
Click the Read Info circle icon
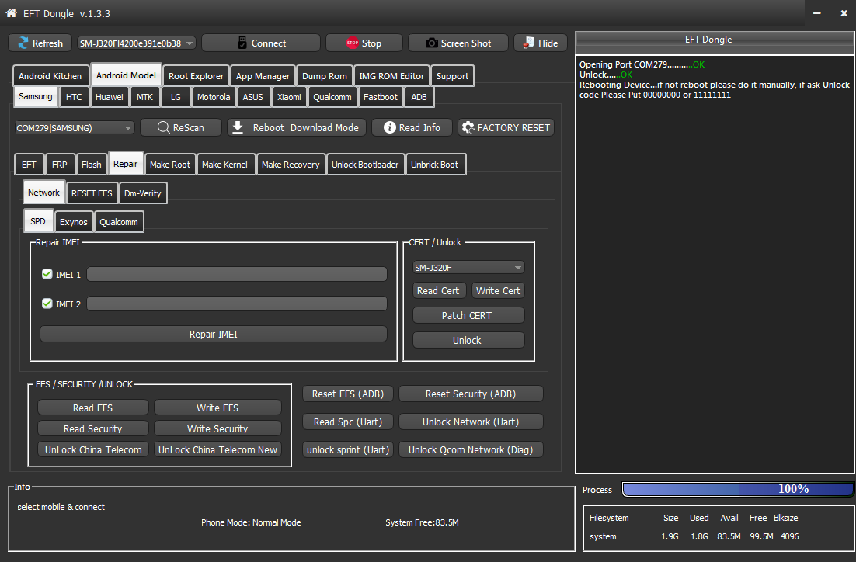pos(389,127)
